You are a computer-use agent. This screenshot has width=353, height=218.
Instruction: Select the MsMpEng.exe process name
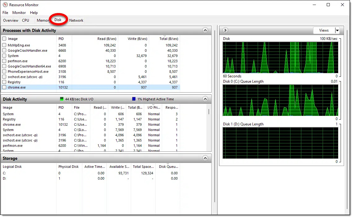[x=19, y=45]
